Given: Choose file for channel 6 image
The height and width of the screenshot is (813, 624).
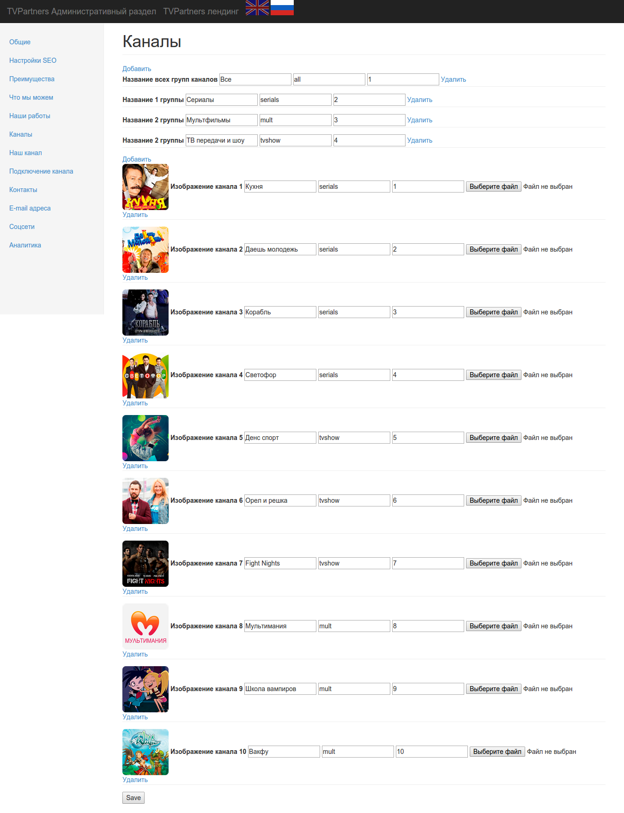Looking at the screenshot, I should pos(494,500).
